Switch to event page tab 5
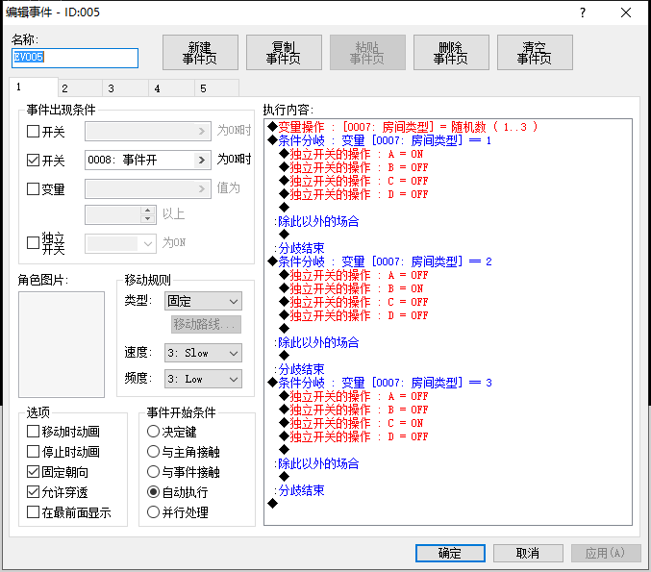 (216, 88)
